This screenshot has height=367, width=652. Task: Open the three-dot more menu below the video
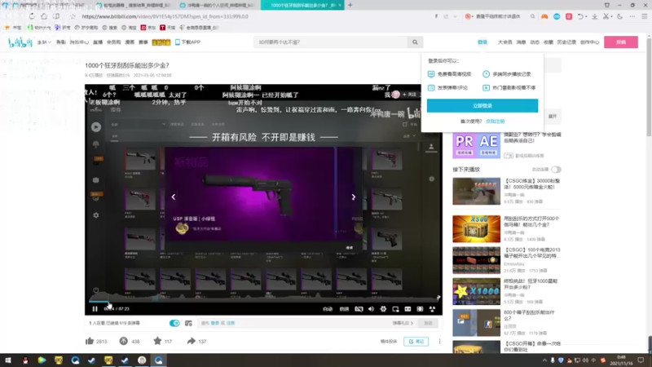439,341
